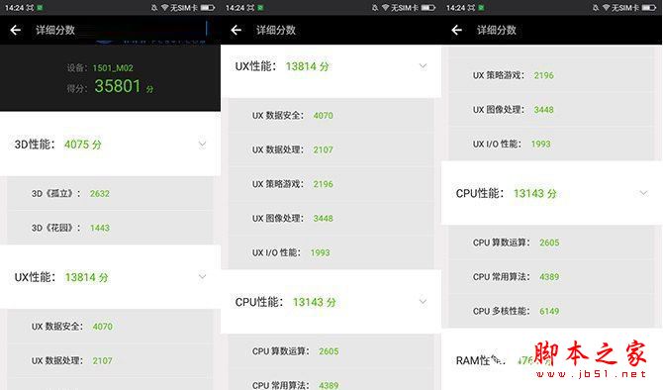The height and width of the screenshot is (390, 663).
Task: Tap the battery icon in the left screen's status bar
Action: point(207,8)
